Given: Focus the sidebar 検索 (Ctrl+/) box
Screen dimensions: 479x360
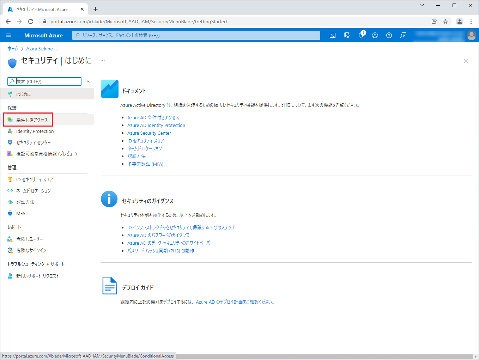Looking at the screenshot, I should point(44,81).
